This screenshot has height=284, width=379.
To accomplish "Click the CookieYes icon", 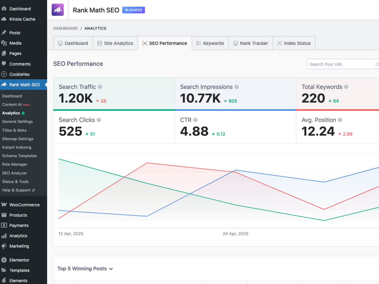I will pos(4,74).
